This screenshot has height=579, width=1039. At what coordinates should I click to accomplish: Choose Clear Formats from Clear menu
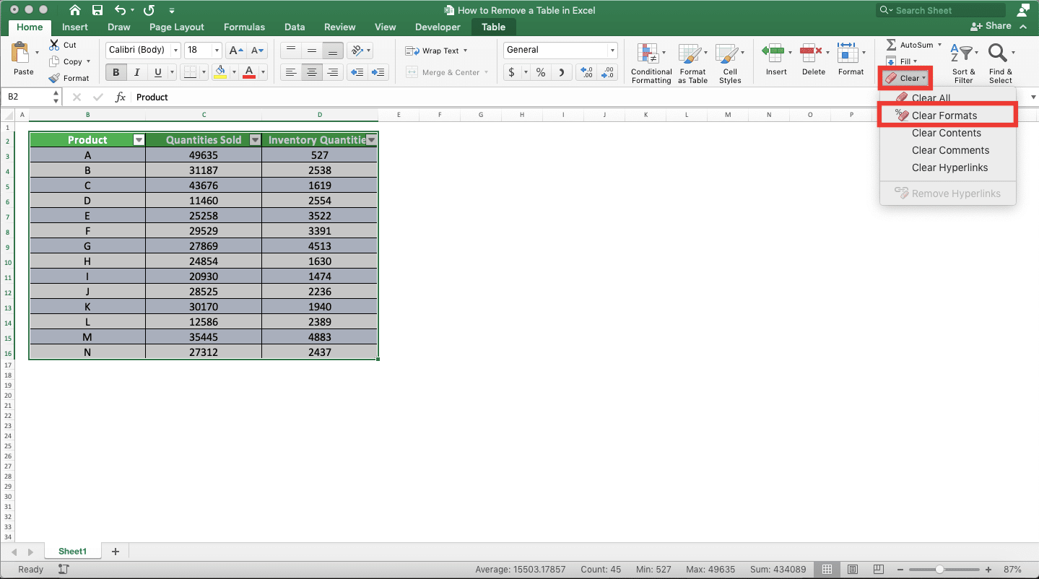[x=948, y=116]
